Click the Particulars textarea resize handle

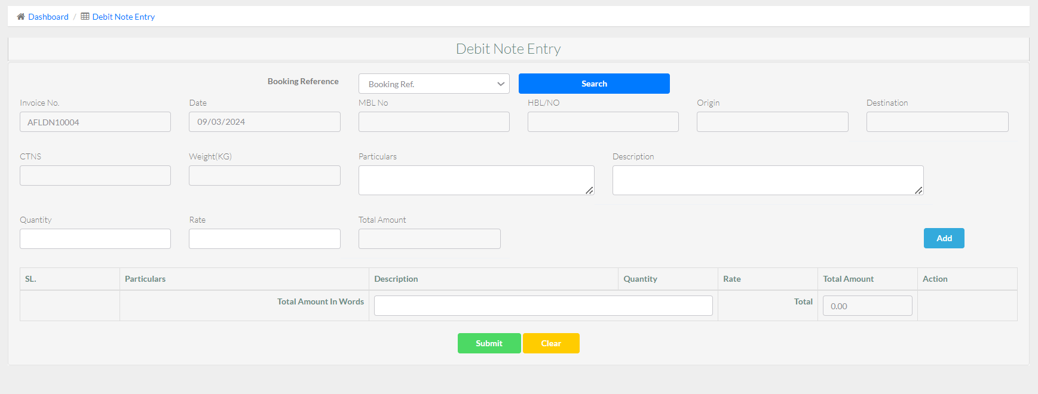(x=589, y=190)
